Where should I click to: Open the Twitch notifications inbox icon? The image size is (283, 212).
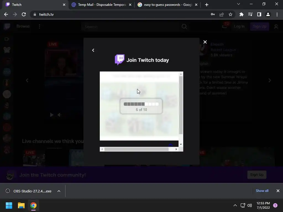pyautogui.click(x=225, y=26)
